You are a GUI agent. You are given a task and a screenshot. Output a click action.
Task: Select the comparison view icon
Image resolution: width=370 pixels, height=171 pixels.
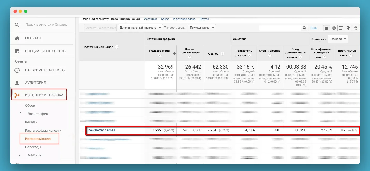coord(348,28)
